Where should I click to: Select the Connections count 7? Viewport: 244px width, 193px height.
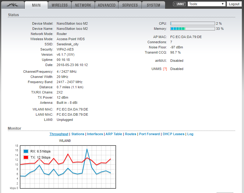click(171, 42)
